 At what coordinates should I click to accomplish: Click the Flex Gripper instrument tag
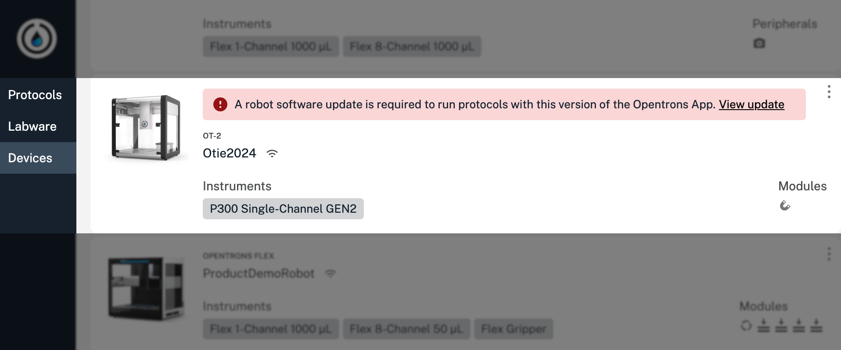point(514,329)
